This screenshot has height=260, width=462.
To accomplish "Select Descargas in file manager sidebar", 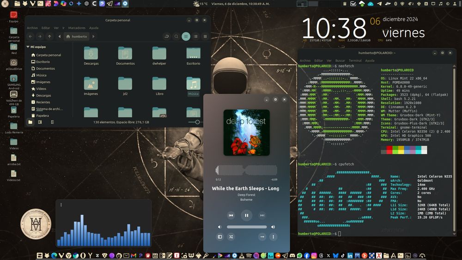I will 41,96.
